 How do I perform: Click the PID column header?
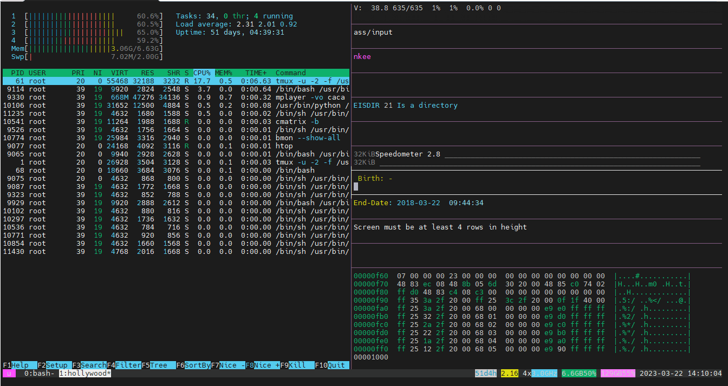coord(17,73)
